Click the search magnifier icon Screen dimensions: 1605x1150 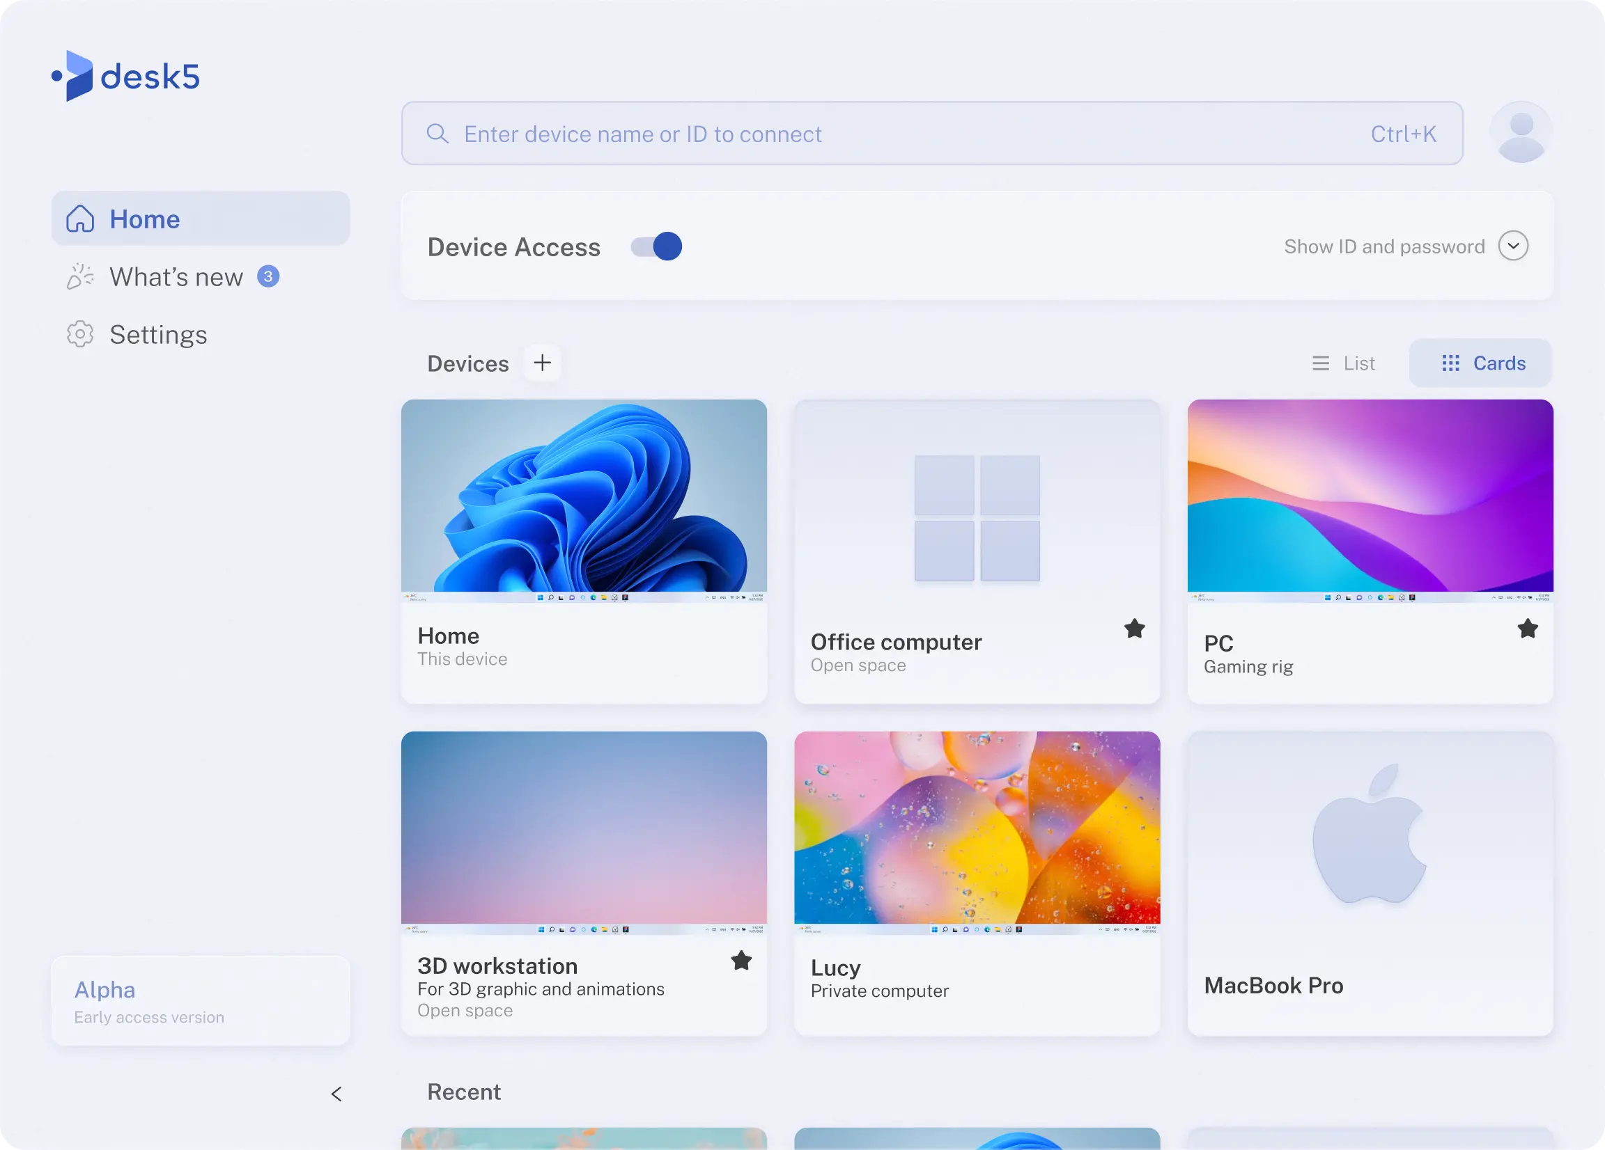437,134
